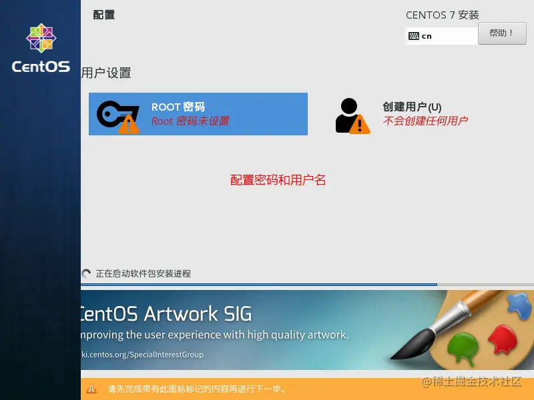The image size is (534, 400).
Task: Click the red text Root 密码未设置
Action: pyautogui.click(x=190, y=121)
